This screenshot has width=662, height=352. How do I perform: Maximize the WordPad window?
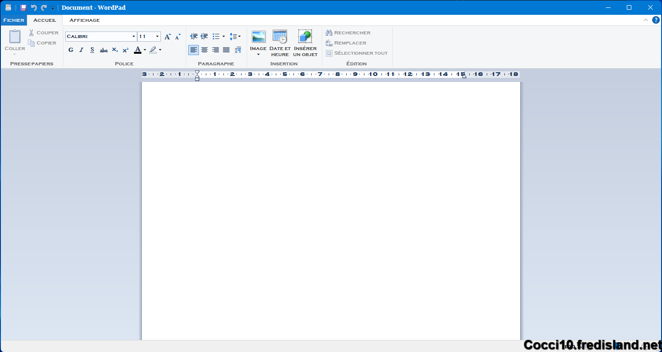tap(629, 7)
